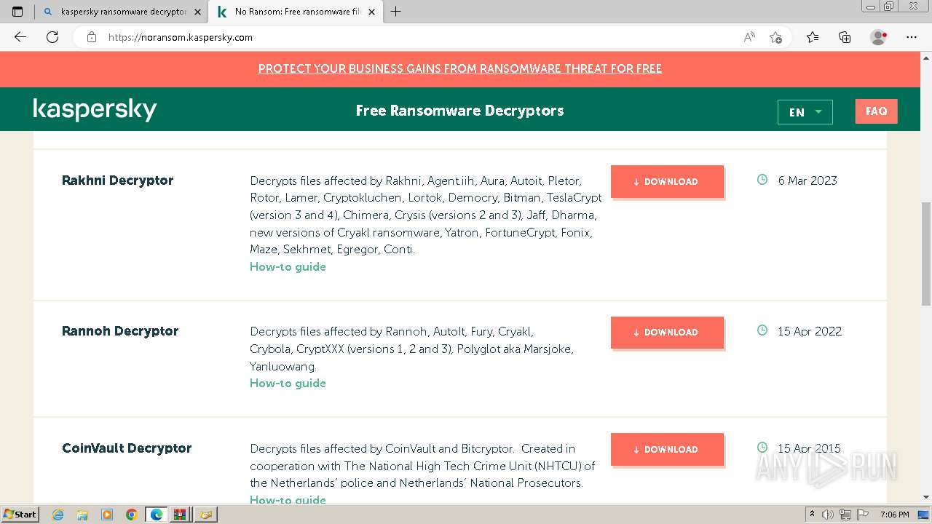Open the network tray icon
The height and width of the screenshot is (524, 932).
click(845, 515)
